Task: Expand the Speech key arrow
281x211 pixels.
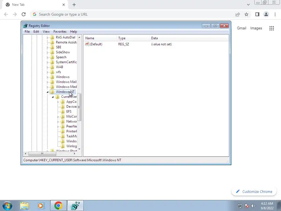Action: click(47, 57)
